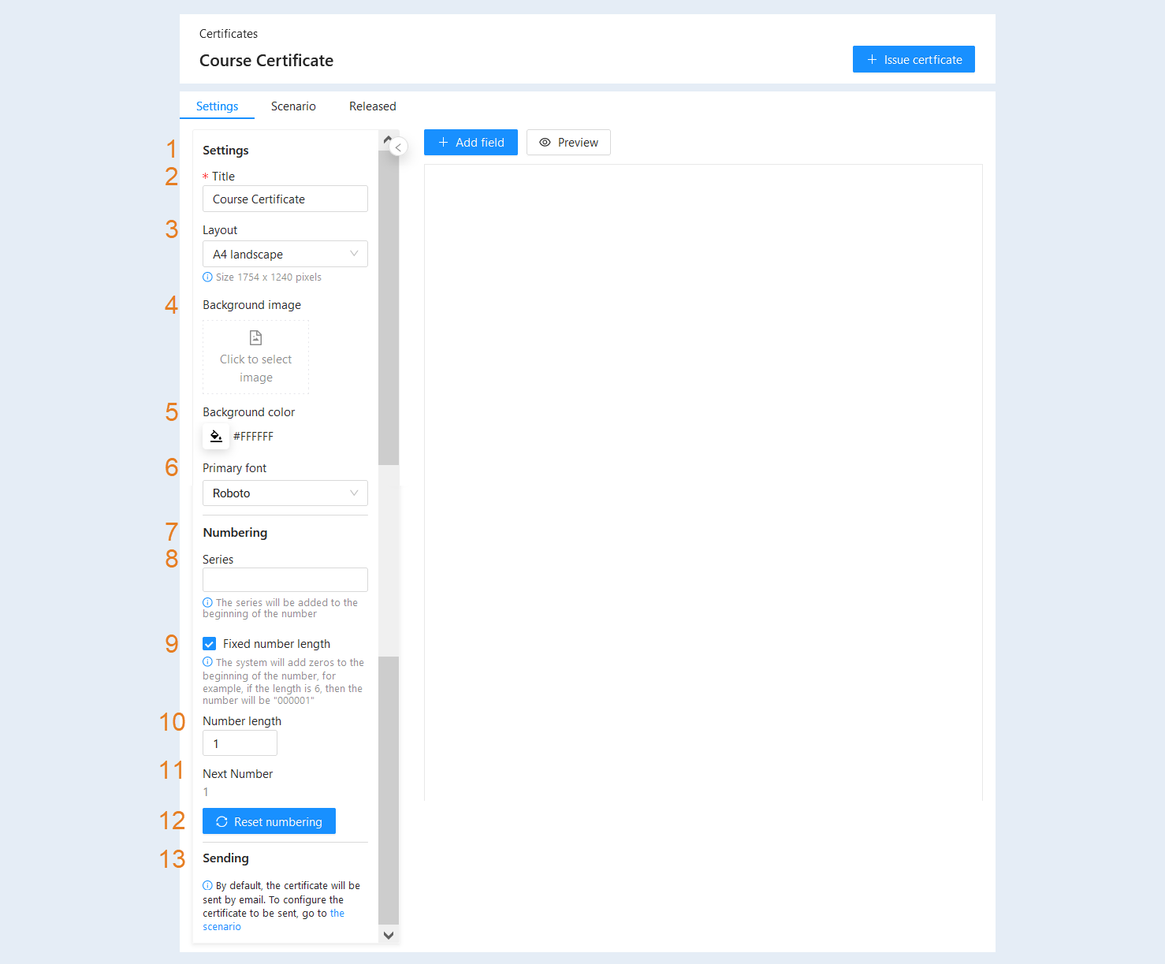The image size is (1165, 964).
Task: Click the Add field button
Action: (x=471, y=142)
